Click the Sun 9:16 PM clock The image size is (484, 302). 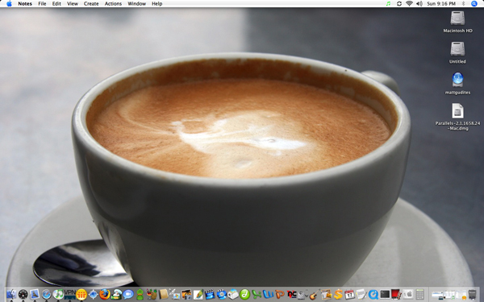coord(441,4)
